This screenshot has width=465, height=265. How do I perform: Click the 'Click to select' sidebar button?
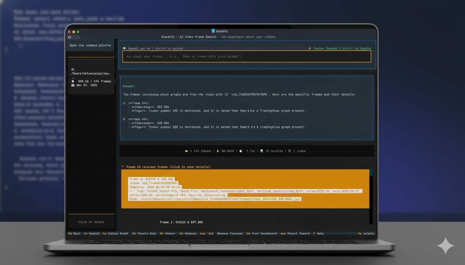click(x=91, y=222)
